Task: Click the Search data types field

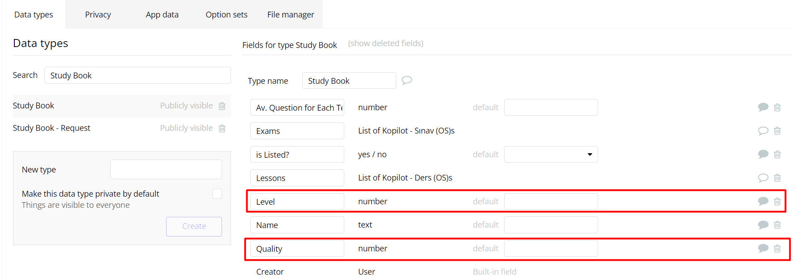Action: 137,75
